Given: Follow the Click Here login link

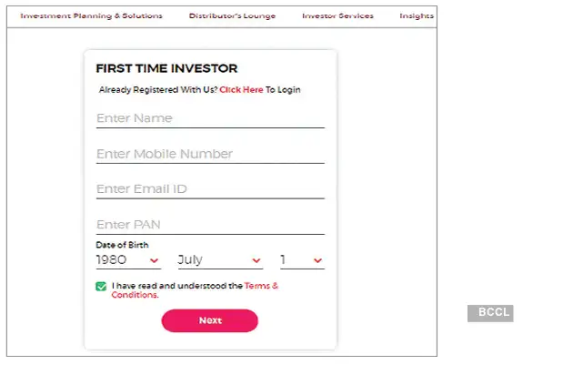Looking at the screenshot, I should tap(241, 90).
